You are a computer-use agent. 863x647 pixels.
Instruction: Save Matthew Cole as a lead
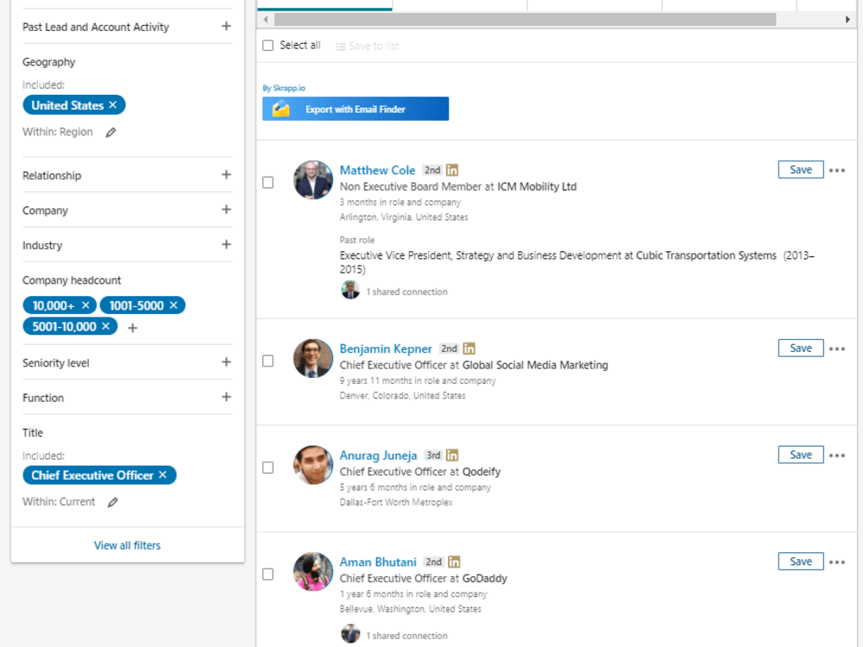tap(801, 170)
